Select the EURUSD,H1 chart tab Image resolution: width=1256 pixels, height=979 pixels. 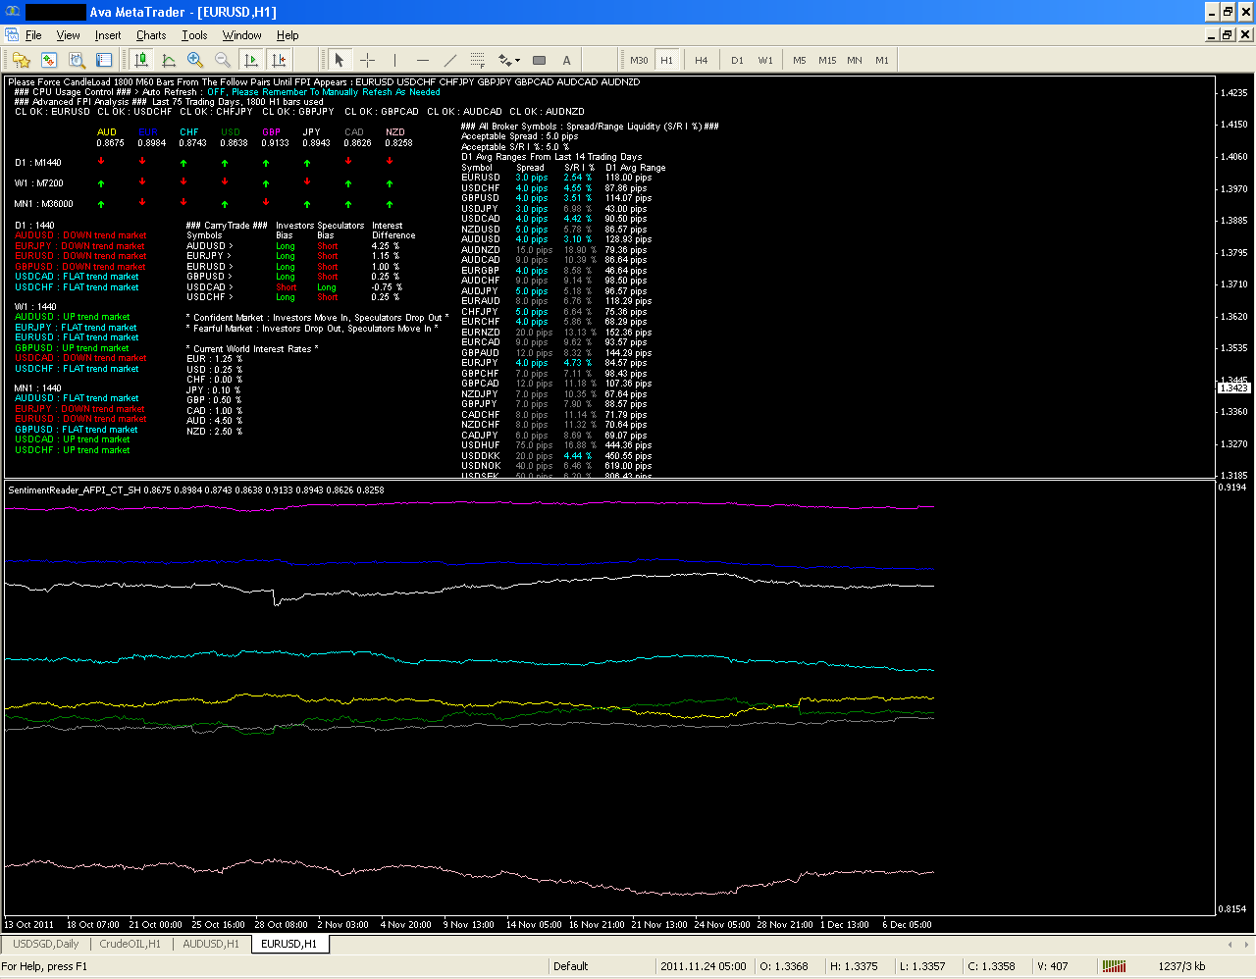click(289, 944)
